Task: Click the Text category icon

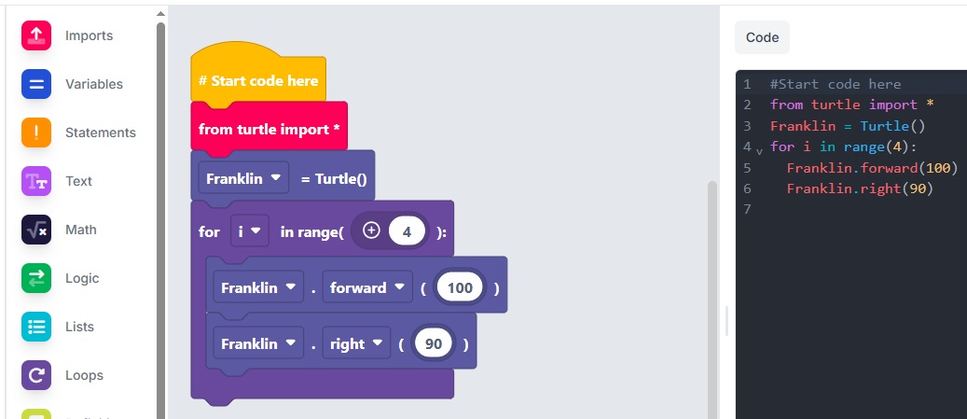Action: click(36, 181)
